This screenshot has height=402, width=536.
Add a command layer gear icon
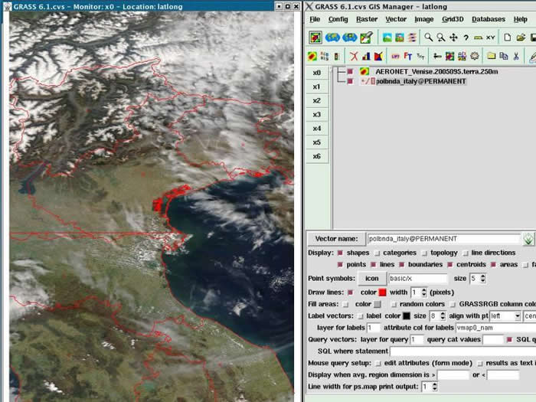pos(475,56)
